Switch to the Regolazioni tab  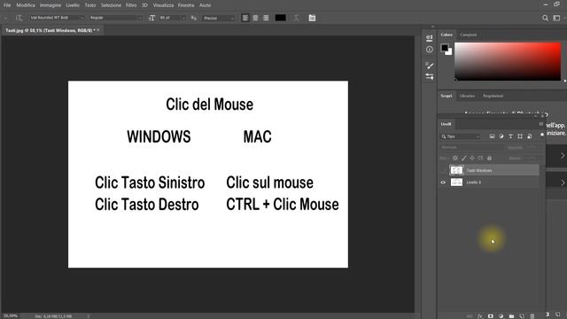[493, 96]
